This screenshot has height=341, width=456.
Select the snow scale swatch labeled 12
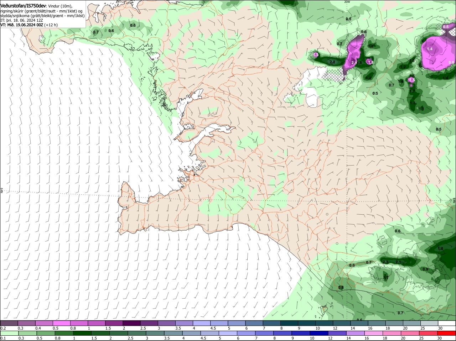point(341,323)
